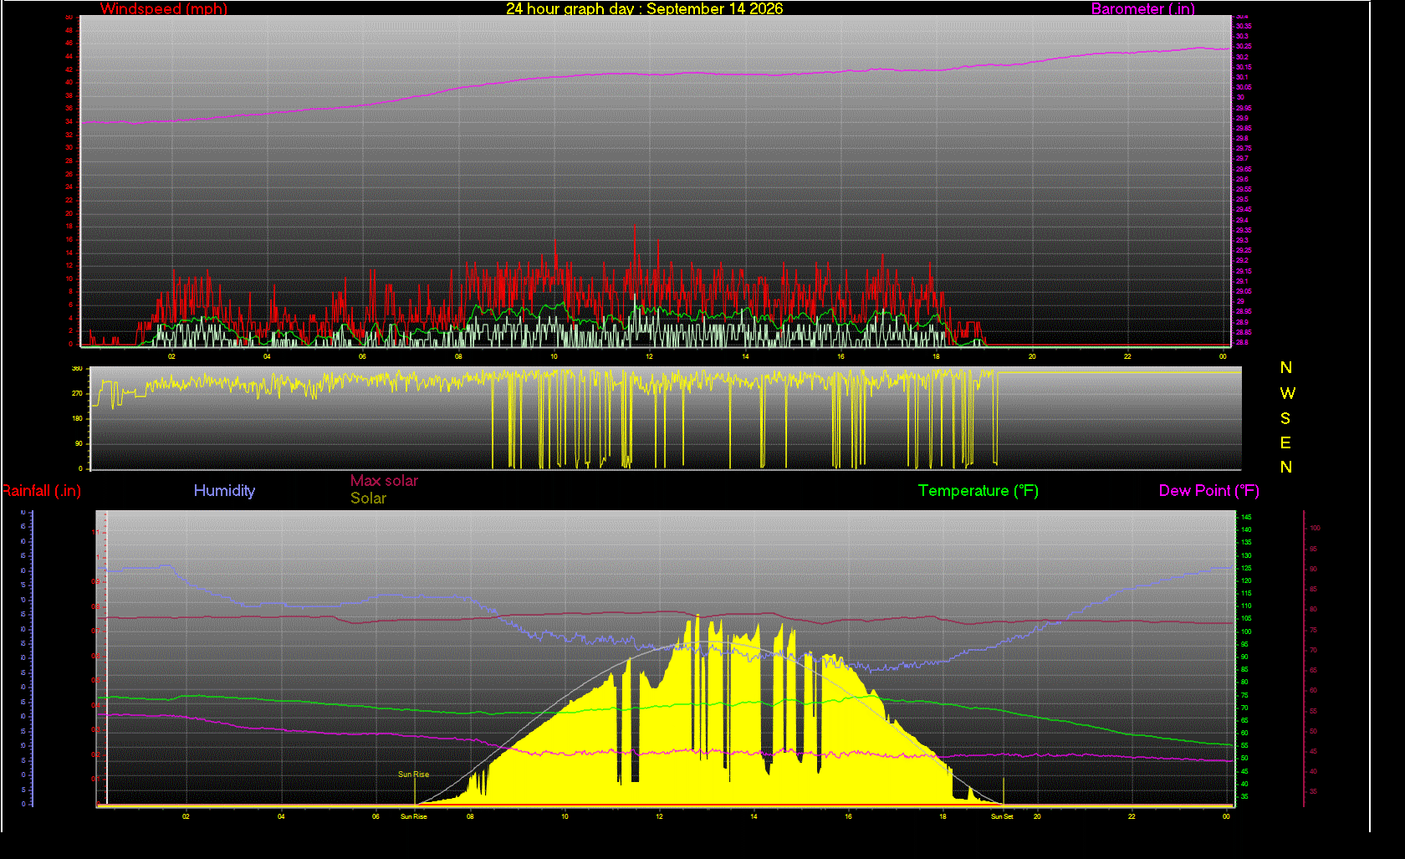Screen dimensions: 1405x859
Task: Click "35" on the green temperature axis
Action: pos(1244,796)
